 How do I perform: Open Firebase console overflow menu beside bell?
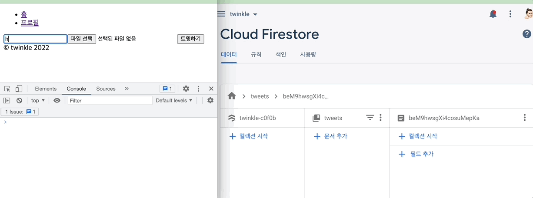click(x=510, y=14)
